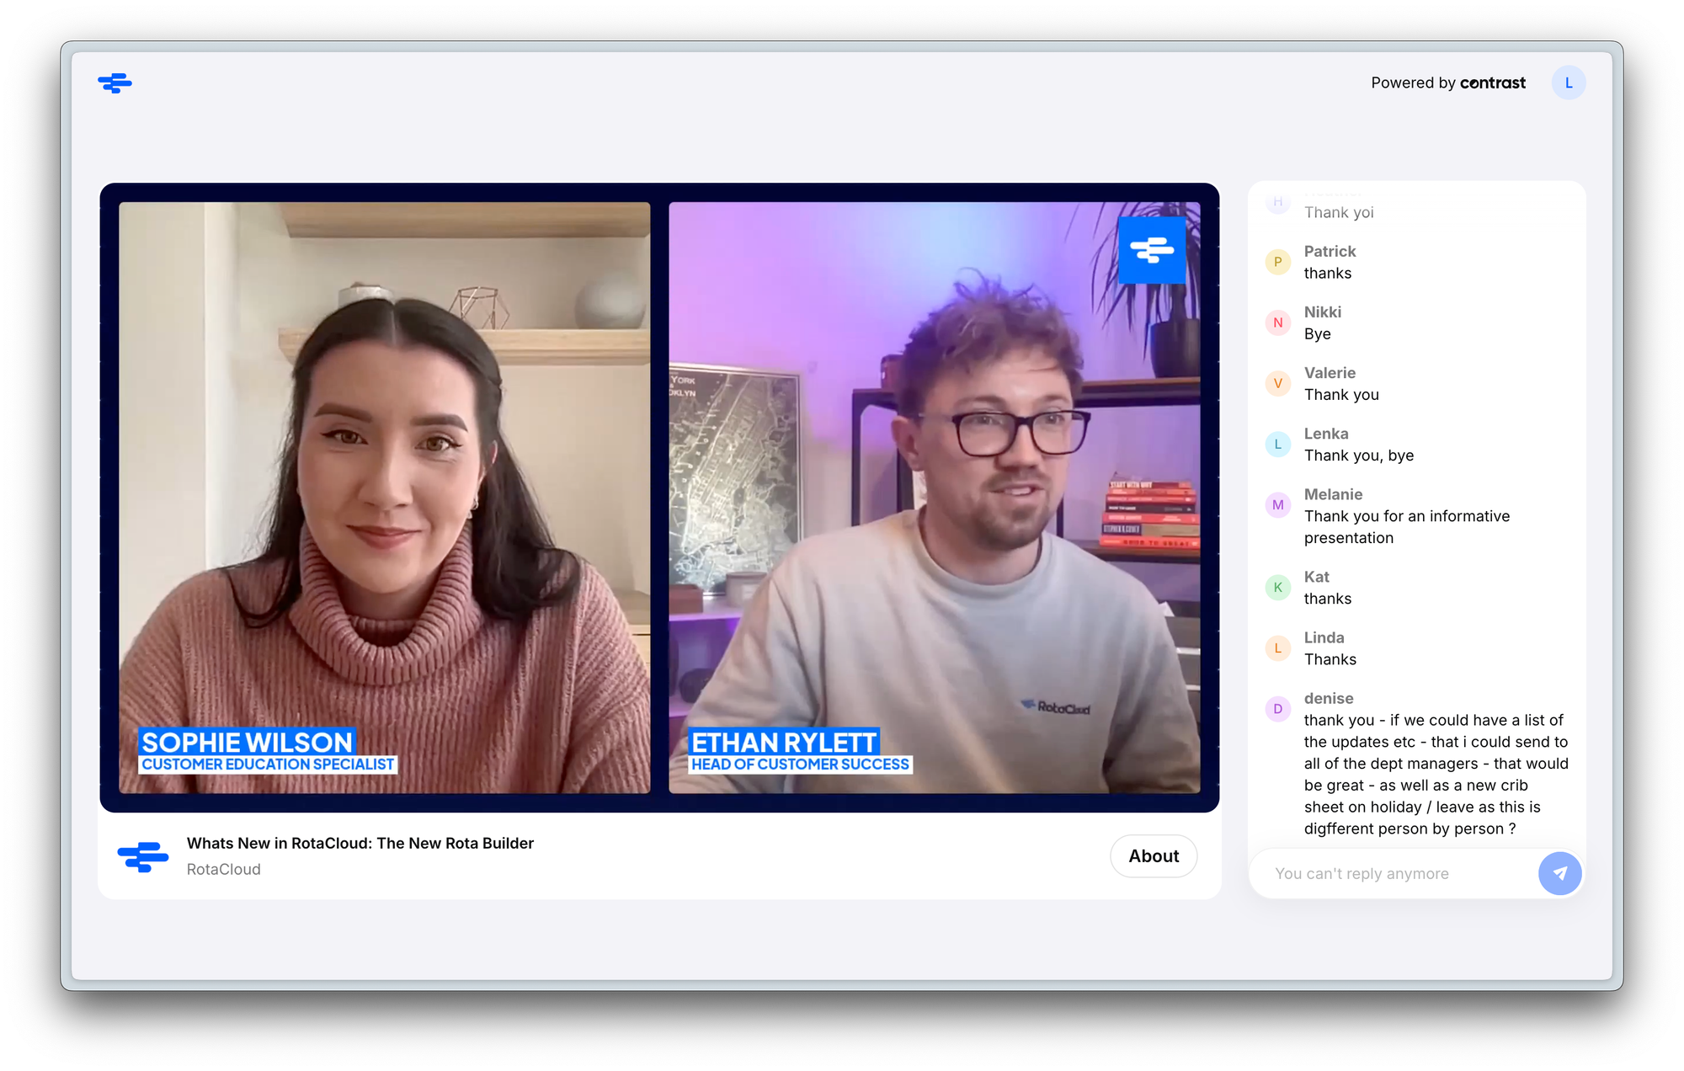This screenshot has width=1684, height=1071.
Task: Click Patrick's avatar in the chat
Action: pos(1277,262)
